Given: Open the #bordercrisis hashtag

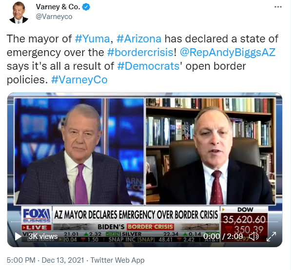Looking at the screenshot, I should (x=140, y=52).
